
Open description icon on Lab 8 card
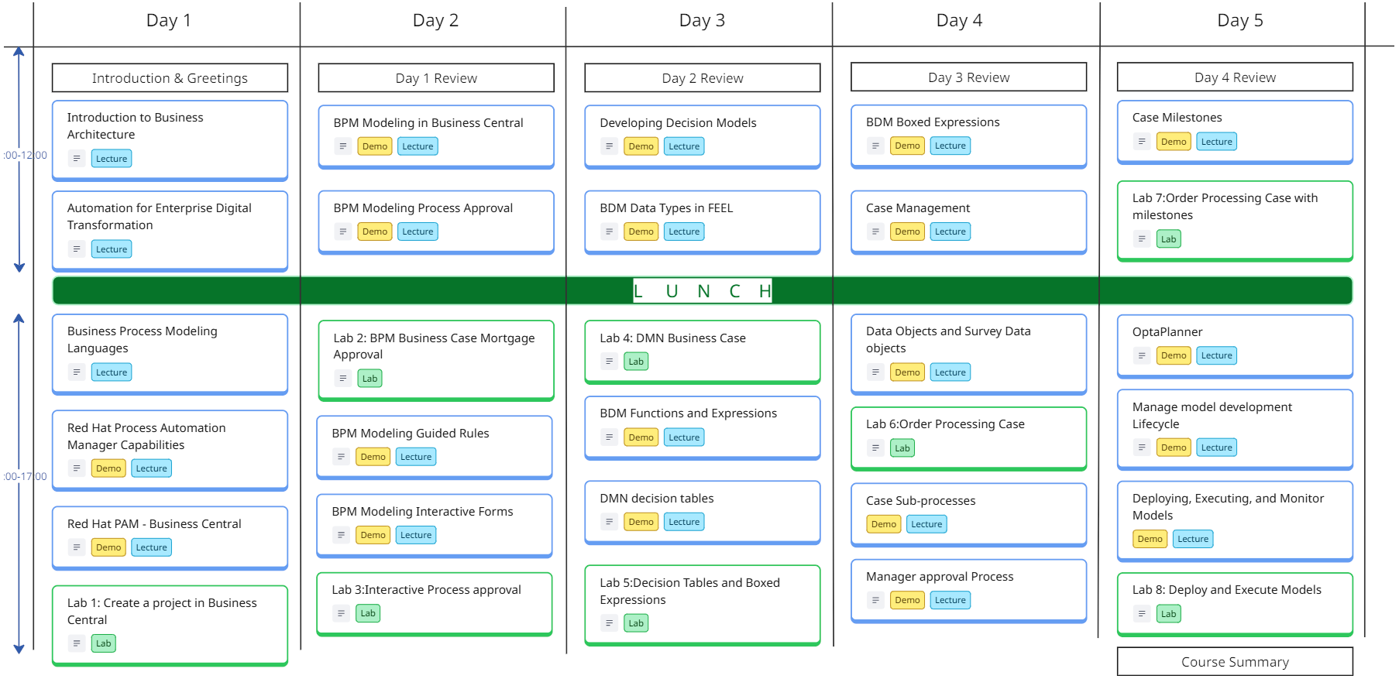(1141, 614)
